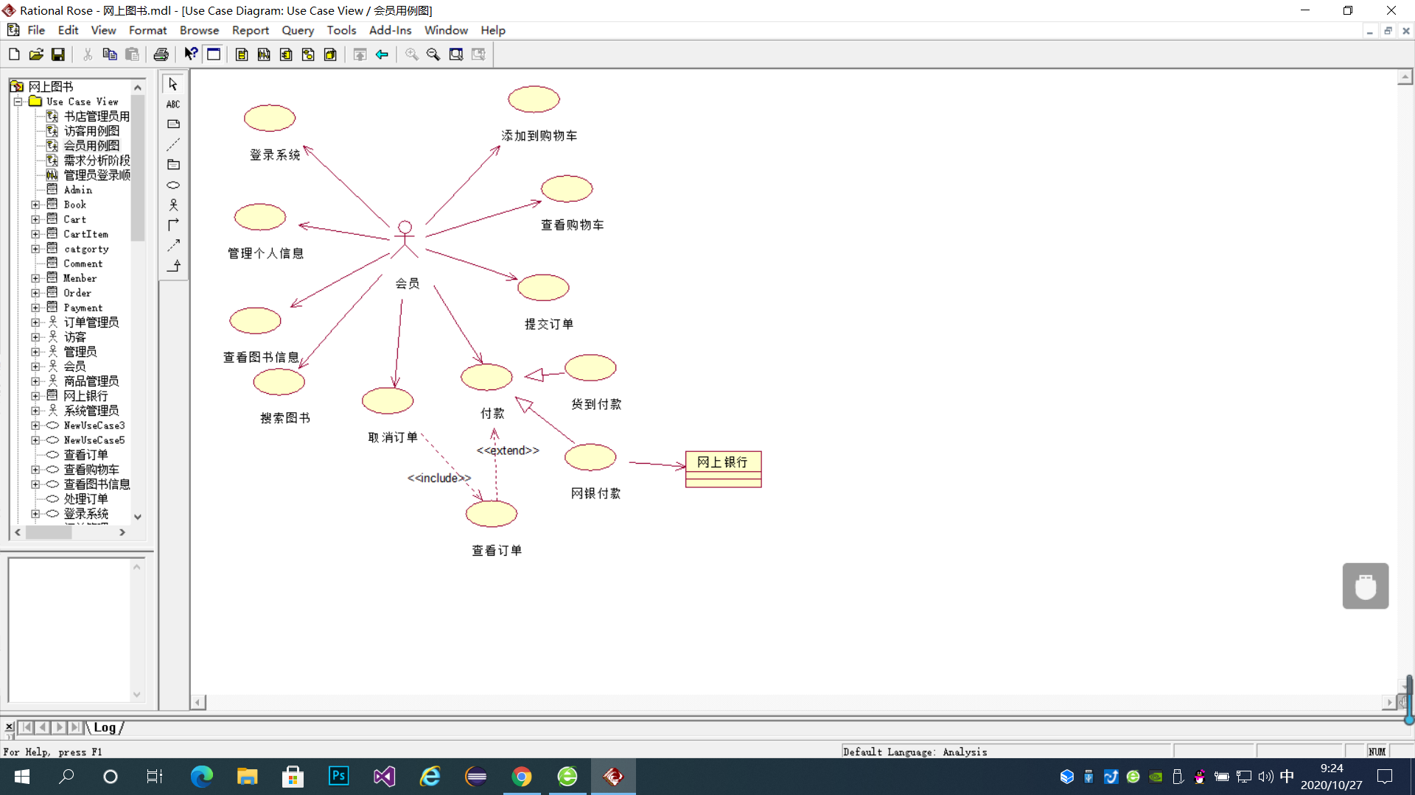Open the Query menu
1415x795 pixels.
tap(297, 30)
